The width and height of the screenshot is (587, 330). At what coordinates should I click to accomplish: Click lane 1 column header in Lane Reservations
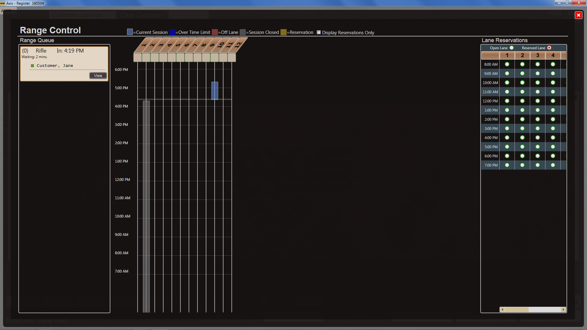507,55
